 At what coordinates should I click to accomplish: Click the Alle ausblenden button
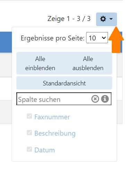pos(88,63)
